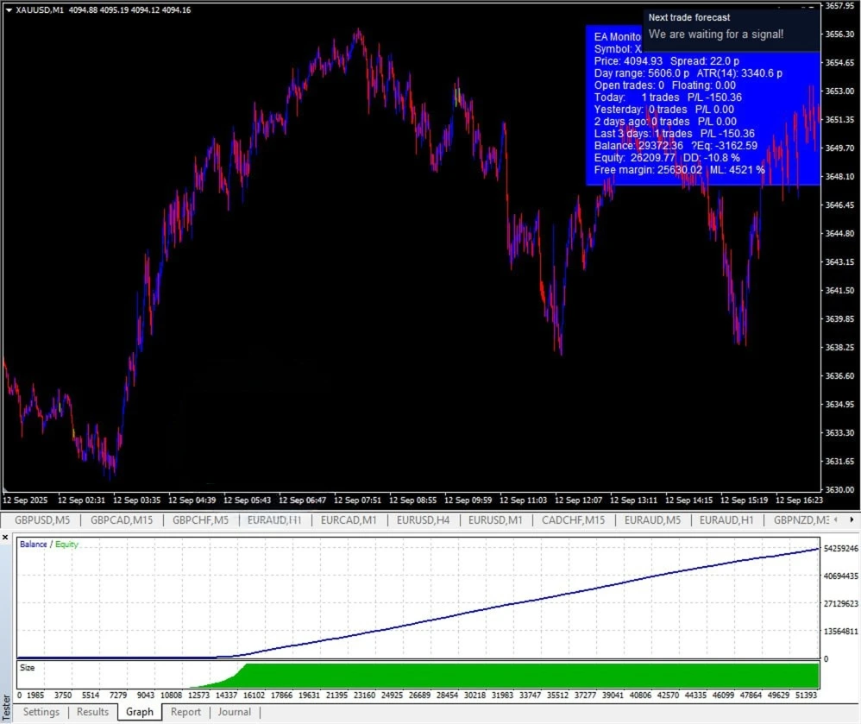Open the EURUSD,H4 chart tab
The height and width of the screenshot is (724, 861).
(424, 520)
